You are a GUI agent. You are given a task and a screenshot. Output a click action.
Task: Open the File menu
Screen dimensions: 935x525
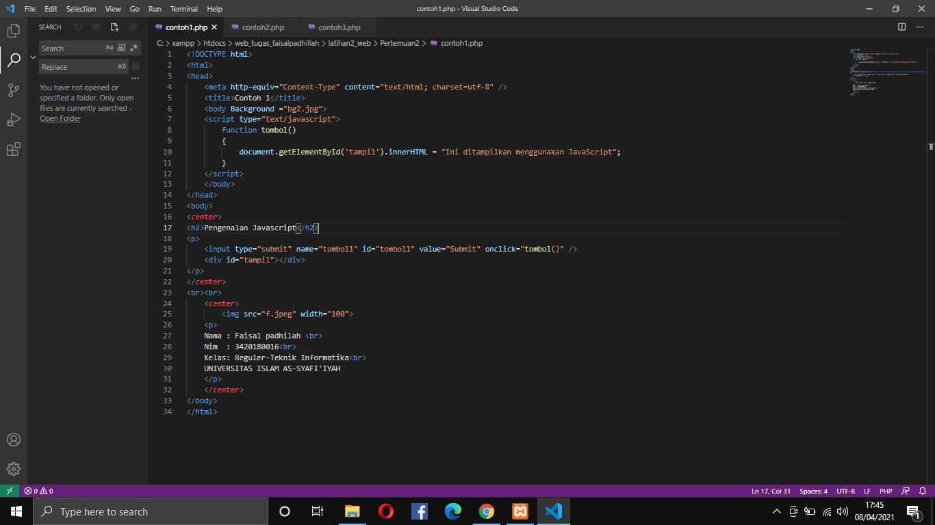[30, 9]
